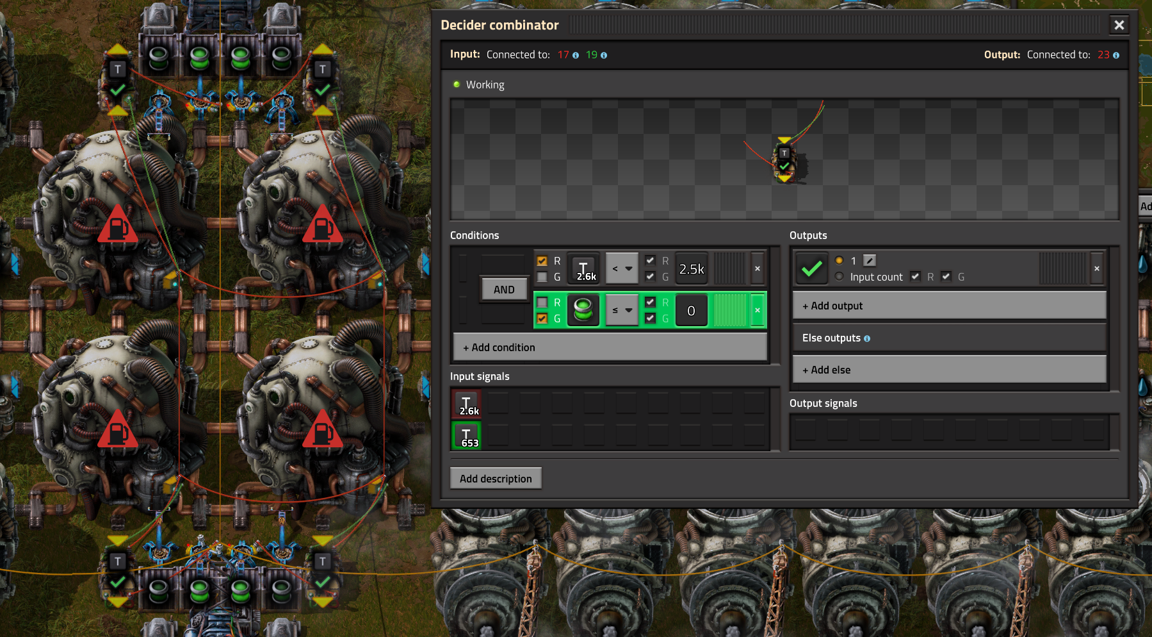
Task: Click the pencil edit icon beside output constant 1
Action: coord(869,260)
